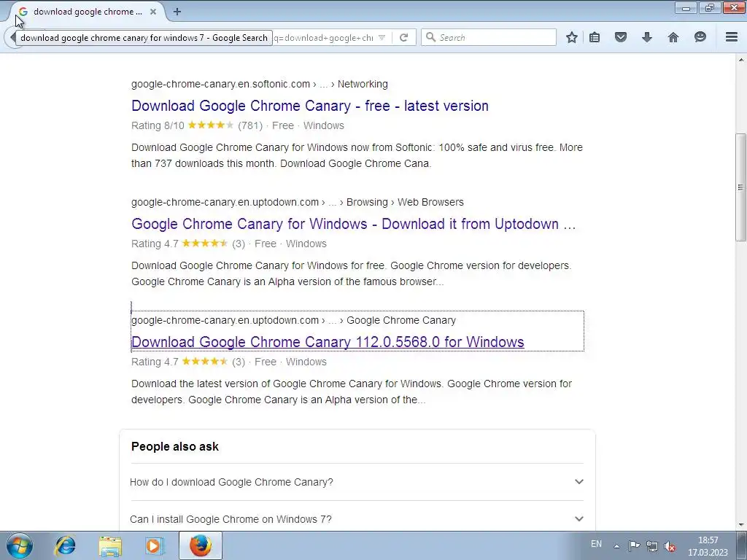The height and width of the screenshot is (560, 747).
Task: Open a new tab with plus button
Action: 177,12
